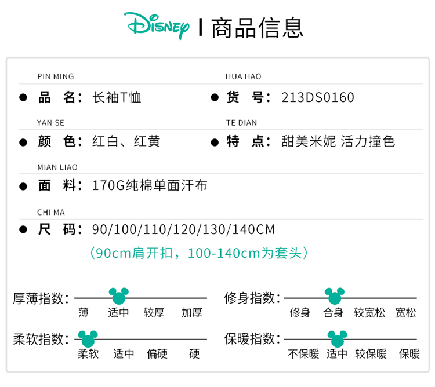
Task: Click 适中 under the thickness scale
Action: (x=118, y=312)
